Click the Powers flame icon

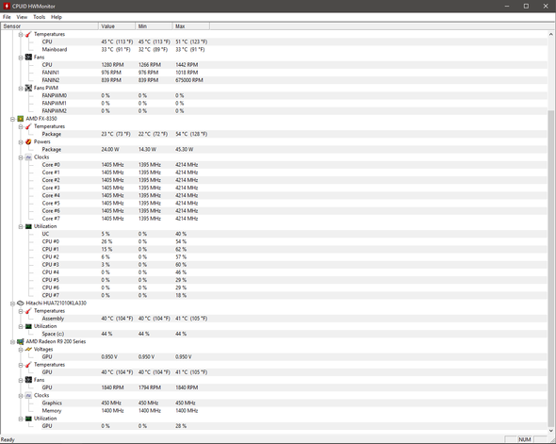click(28, 141)
